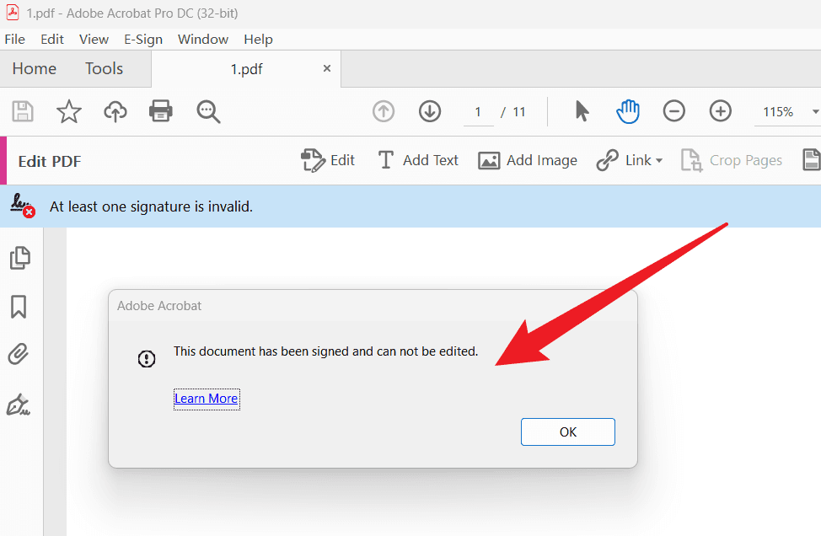This screenshot has height=536, width=821.
Task: Switch to the Tools tab
Action: (105, 68)
